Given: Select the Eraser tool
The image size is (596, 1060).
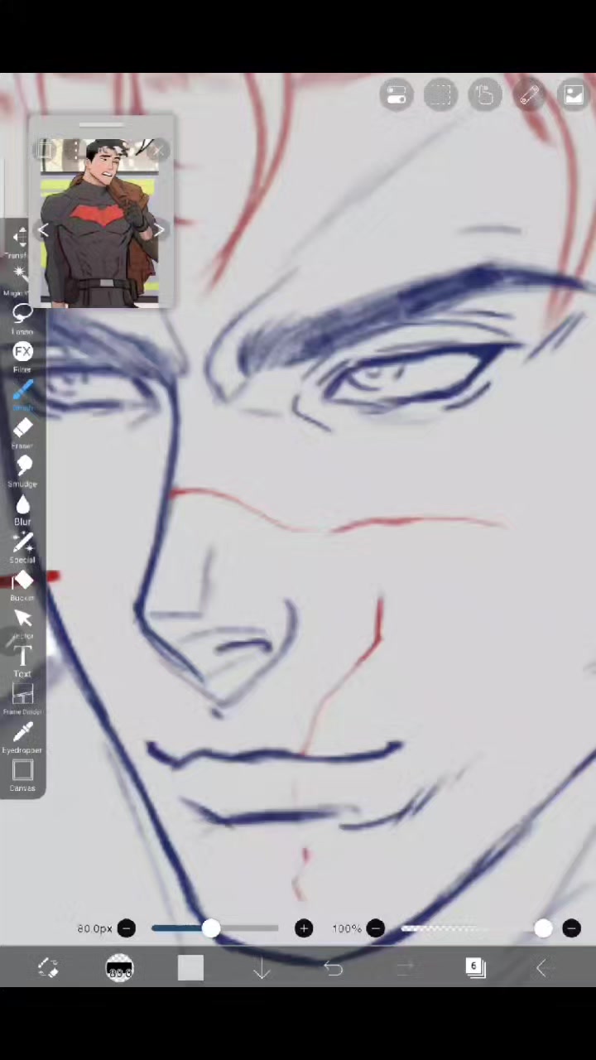Looking at the screenshot, I should pos(22,433).
